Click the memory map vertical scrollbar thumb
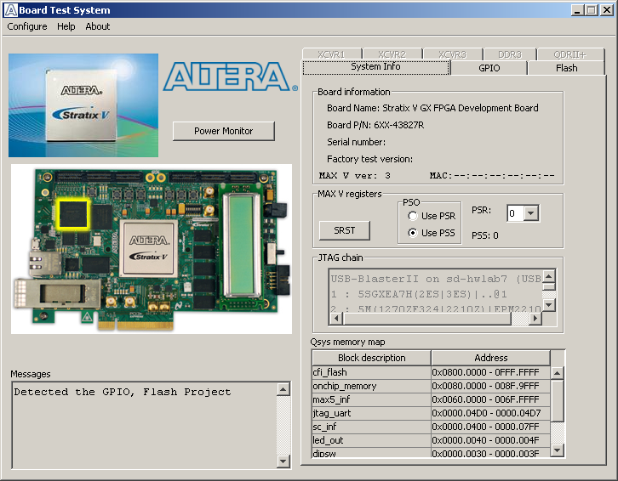The height and width of the screenshot is (481, 618). coord(557,401)
